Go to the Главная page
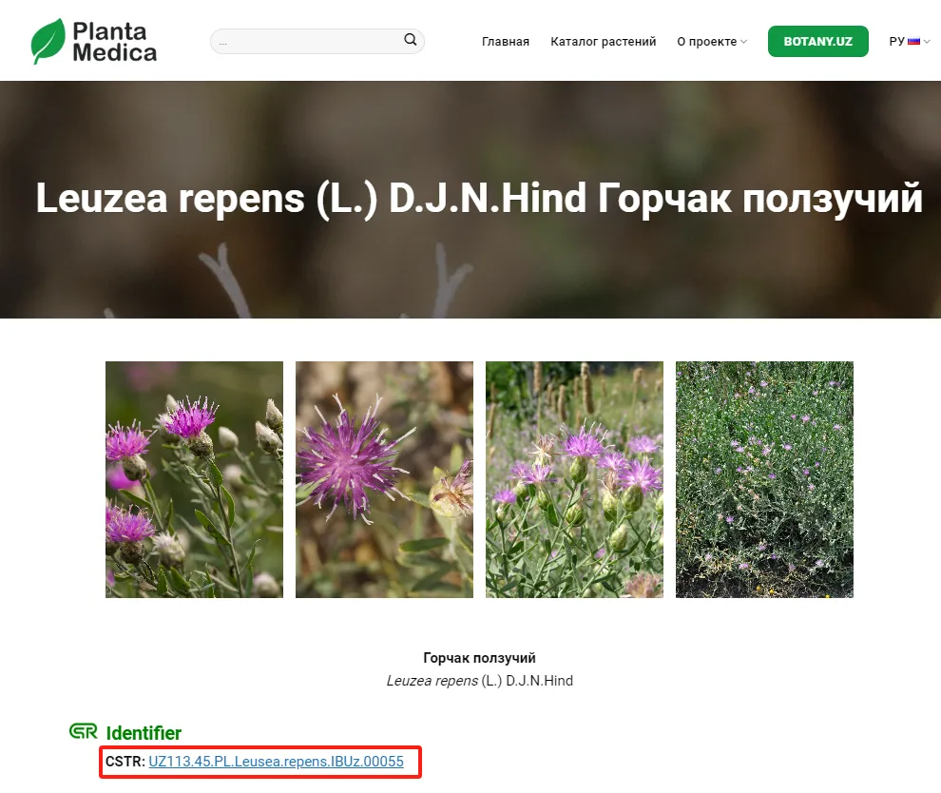 505,42
